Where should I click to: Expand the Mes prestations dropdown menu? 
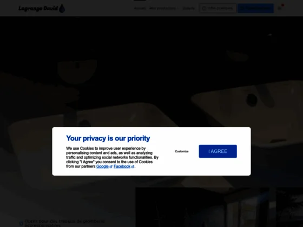[164, 8]
